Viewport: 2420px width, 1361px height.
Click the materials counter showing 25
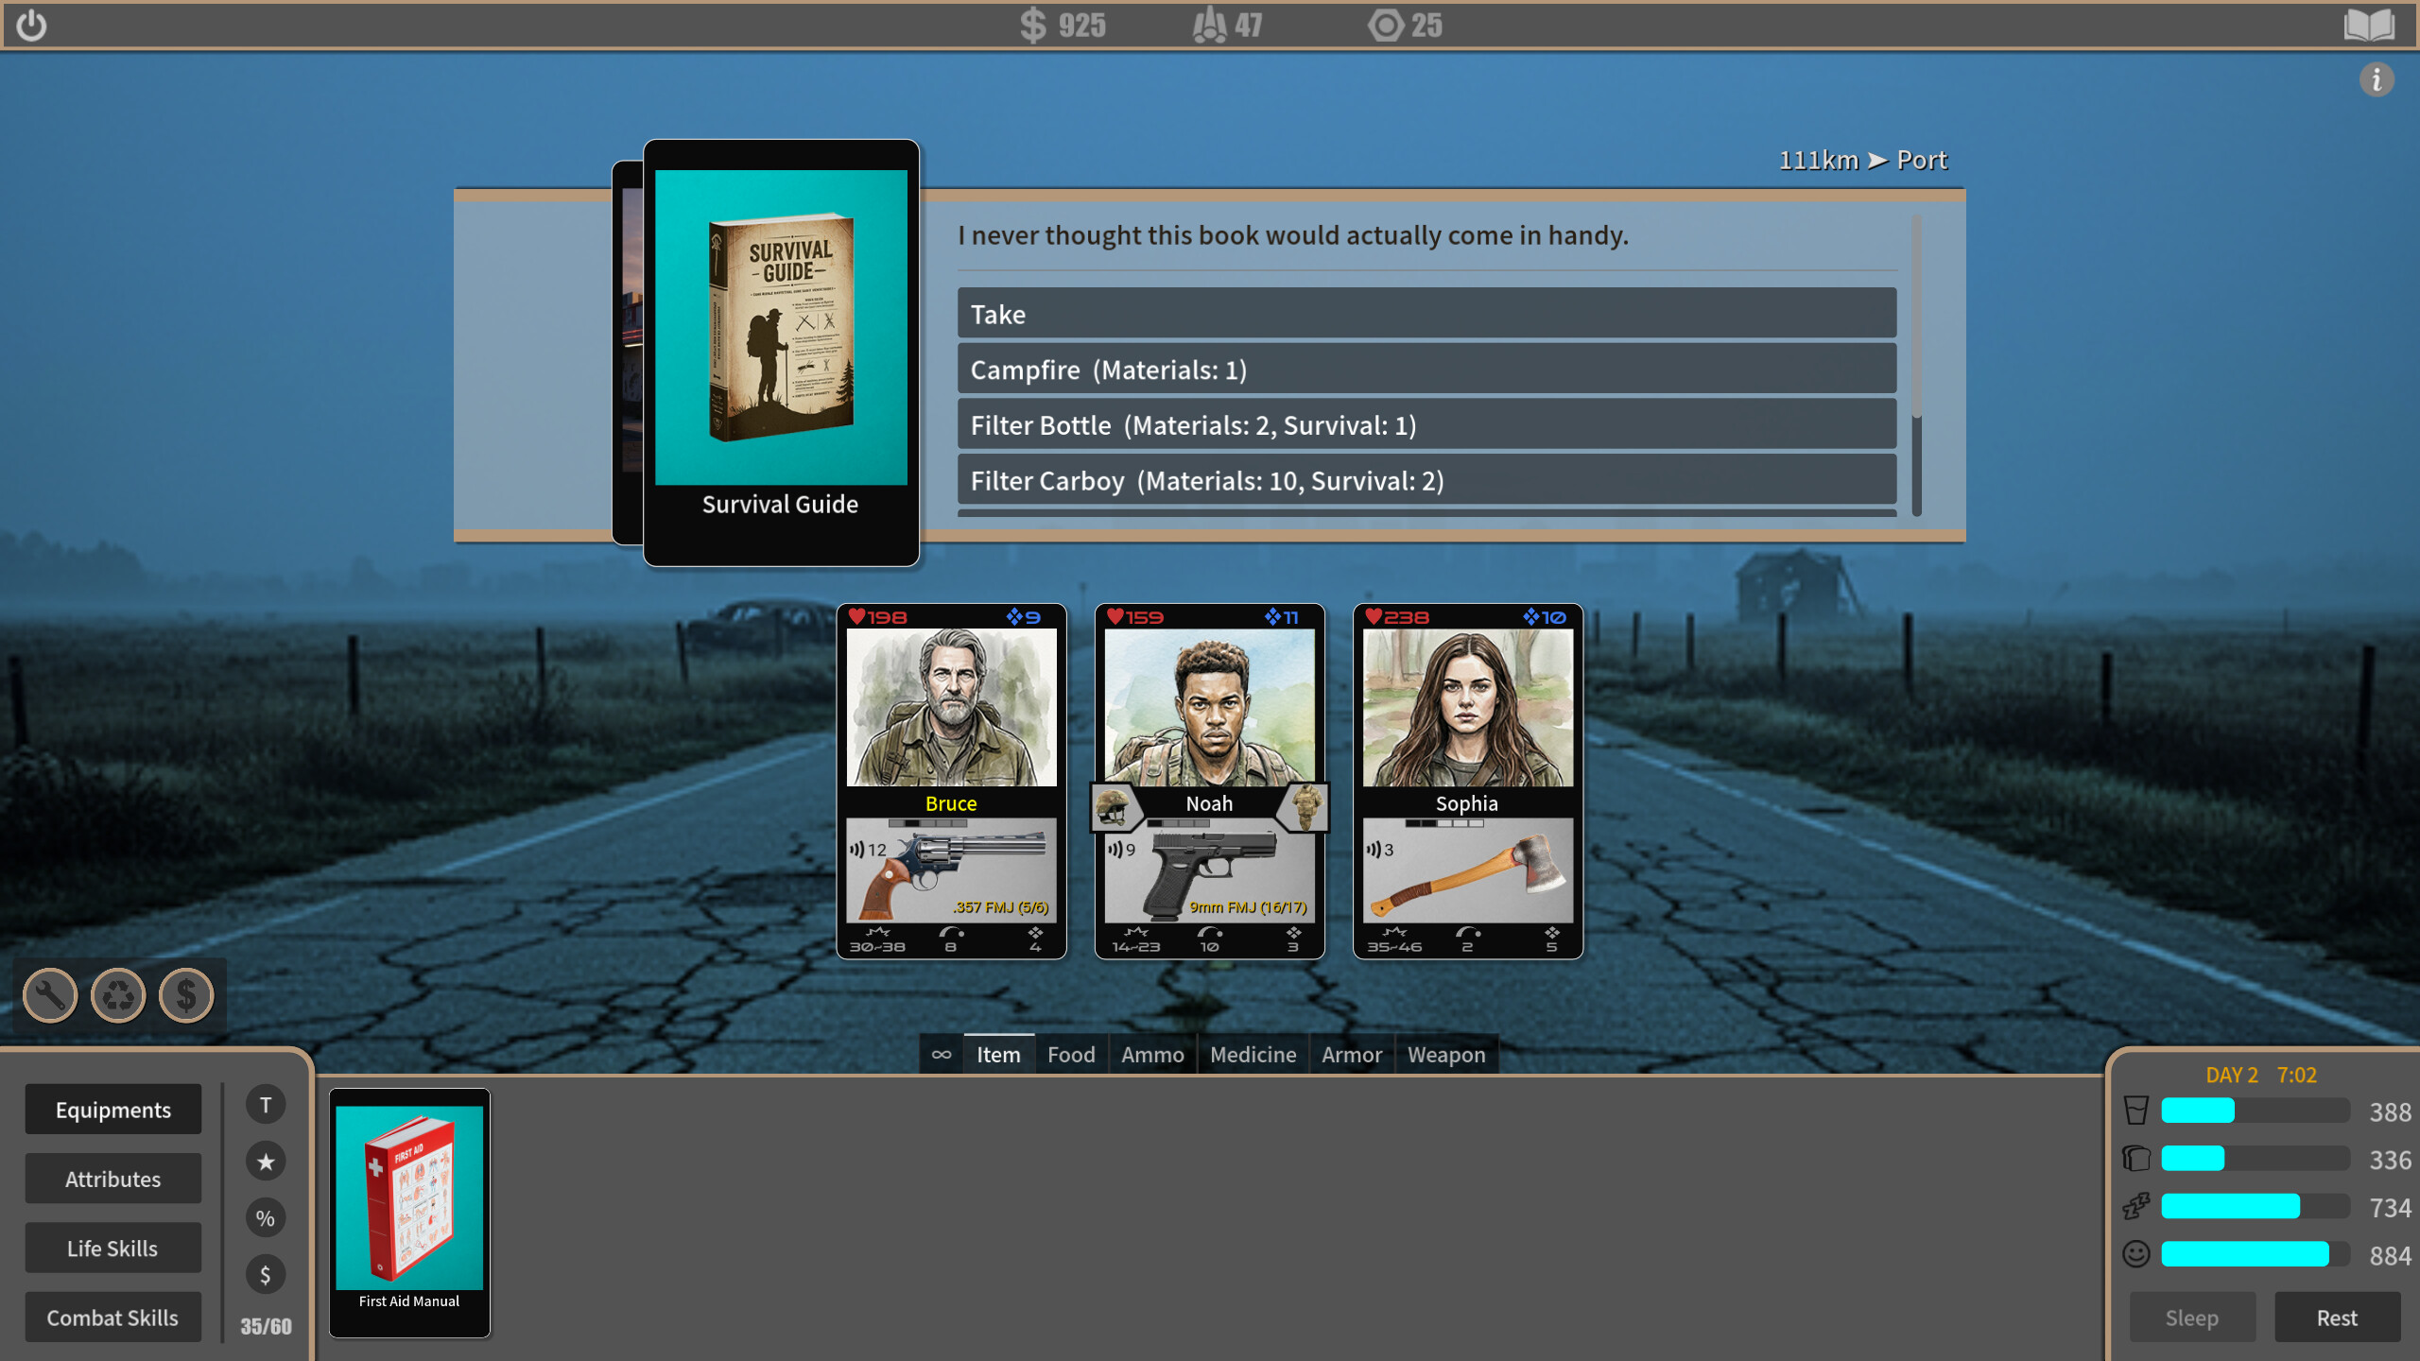tap(1406, 26)
